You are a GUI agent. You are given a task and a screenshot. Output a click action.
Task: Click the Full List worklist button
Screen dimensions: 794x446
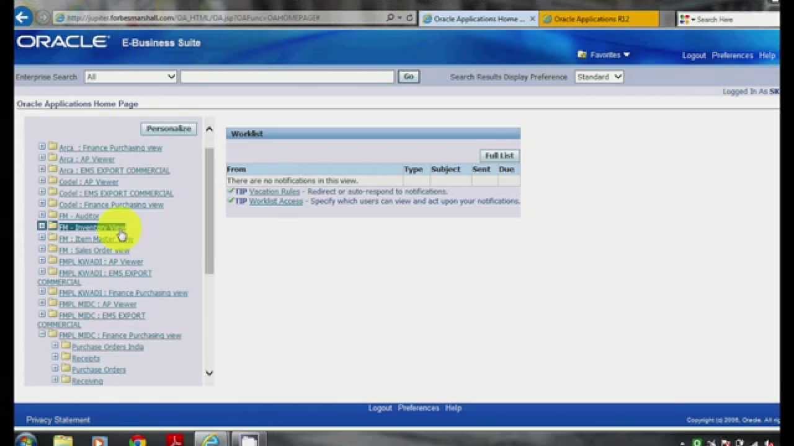click(499, 155)
